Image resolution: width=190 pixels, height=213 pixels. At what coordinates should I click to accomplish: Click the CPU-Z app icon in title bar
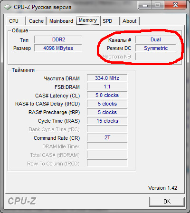coord(8,7)
